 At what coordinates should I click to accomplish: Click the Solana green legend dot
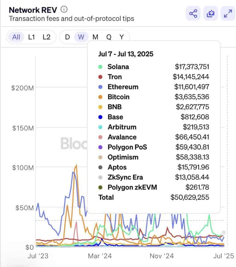click(x=100, y=67)
